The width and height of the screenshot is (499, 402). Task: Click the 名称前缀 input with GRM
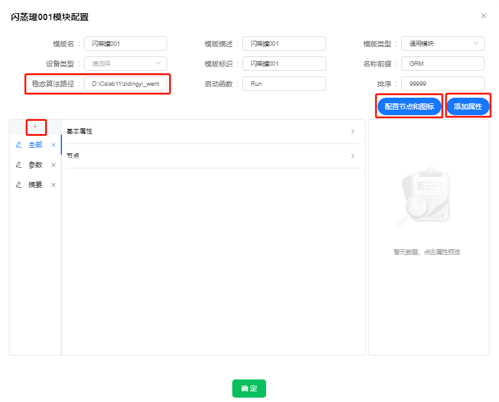(443, 63)
